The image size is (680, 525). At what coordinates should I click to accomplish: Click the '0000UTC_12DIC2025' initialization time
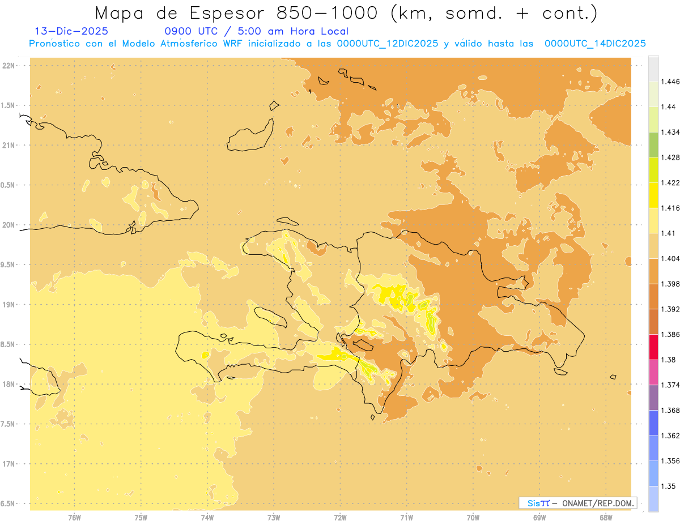point(388,44)
